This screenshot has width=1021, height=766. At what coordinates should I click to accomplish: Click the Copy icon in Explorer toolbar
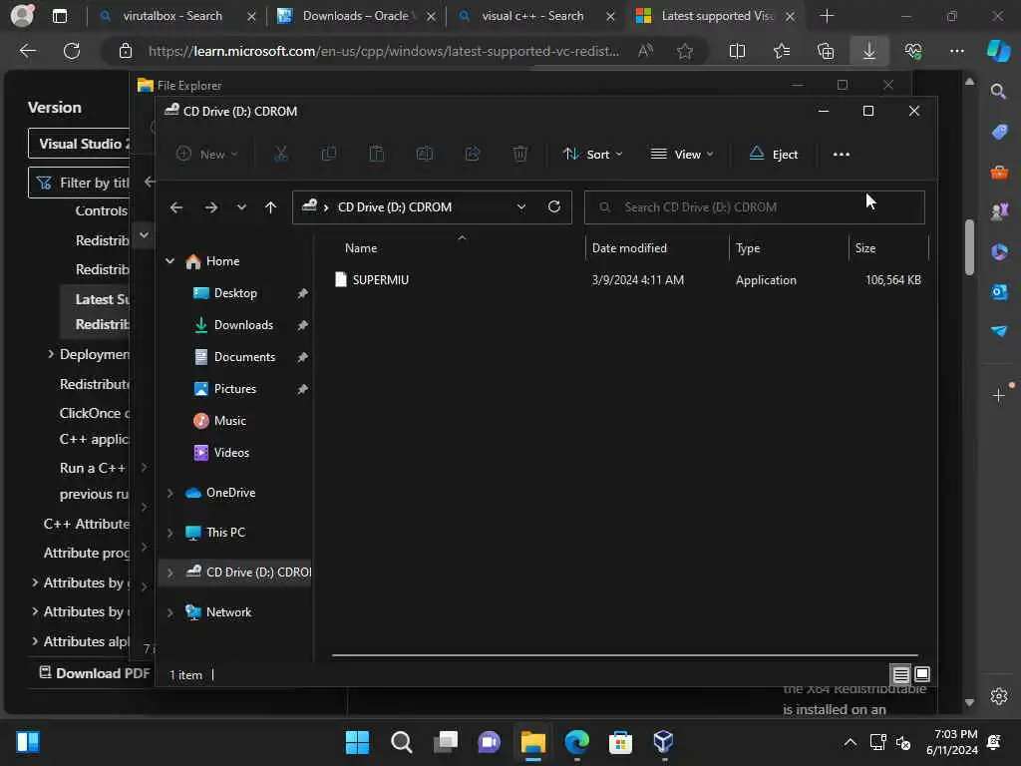(x=329, y=155)
